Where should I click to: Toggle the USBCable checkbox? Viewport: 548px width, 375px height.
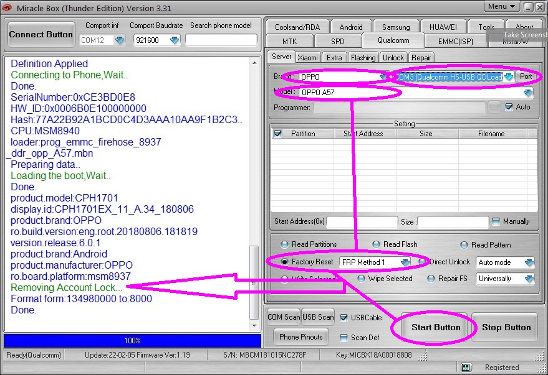[x=344, y=318]
